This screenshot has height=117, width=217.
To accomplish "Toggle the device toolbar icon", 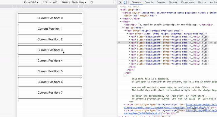I will 125,2.
